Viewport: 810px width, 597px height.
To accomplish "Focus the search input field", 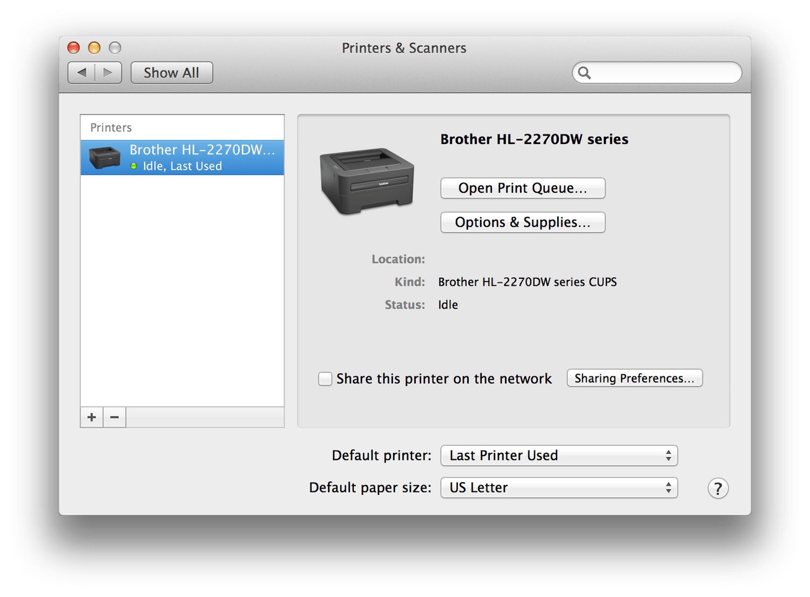I will coord(664,72).
